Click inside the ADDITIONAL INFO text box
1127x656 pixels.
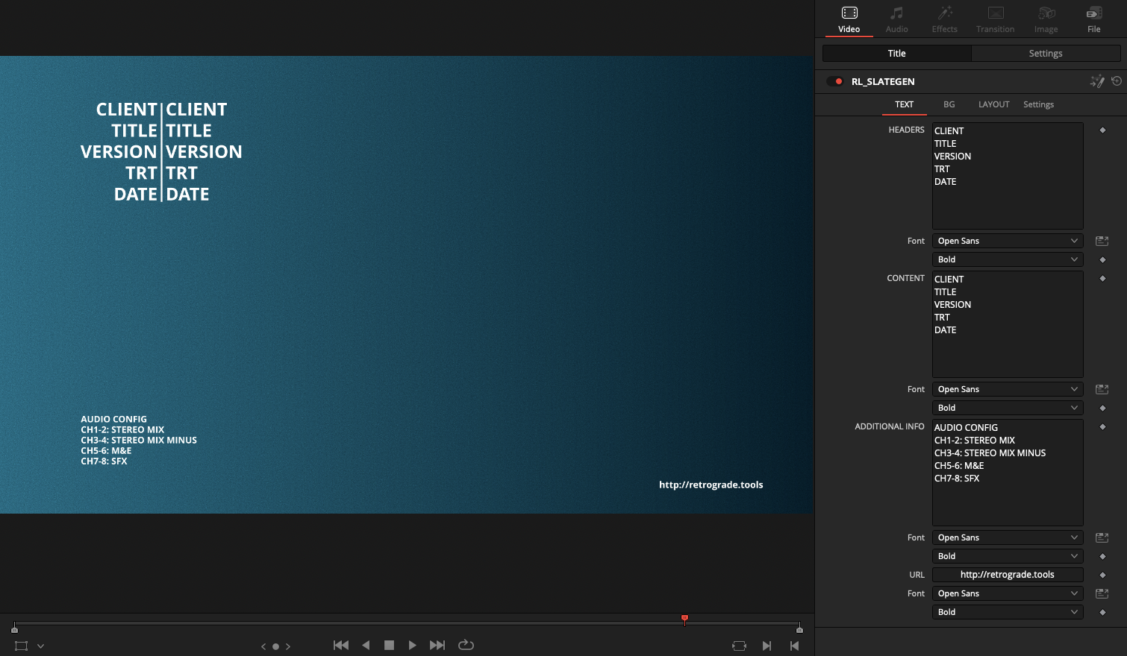(x=1008, y=473)
